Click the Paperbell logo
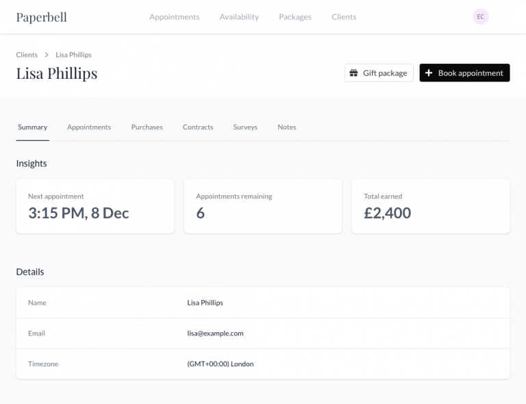 [42, 17]
